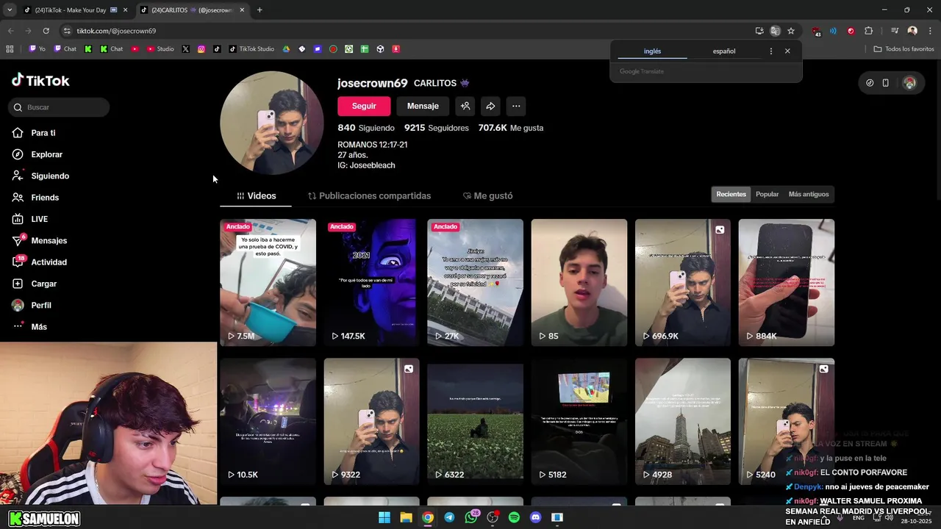The width and height of the screenshot is (941, 529).
Task: Close the Google Translate popup
Action: (787, 51)
